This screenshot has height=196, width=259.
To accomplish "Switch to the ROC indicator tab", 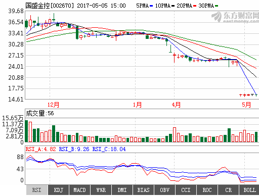I will 207,190.
